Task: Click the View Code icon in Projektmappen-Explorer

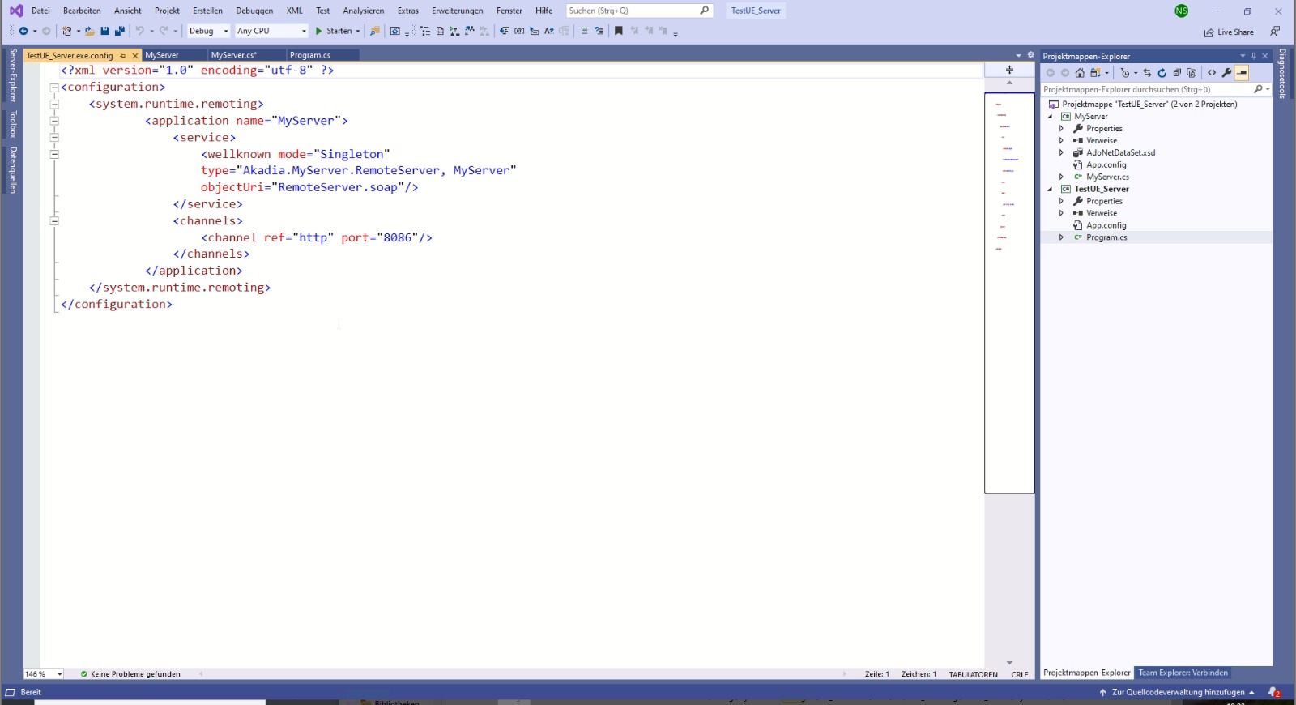Action: (x=1212, y=73)
